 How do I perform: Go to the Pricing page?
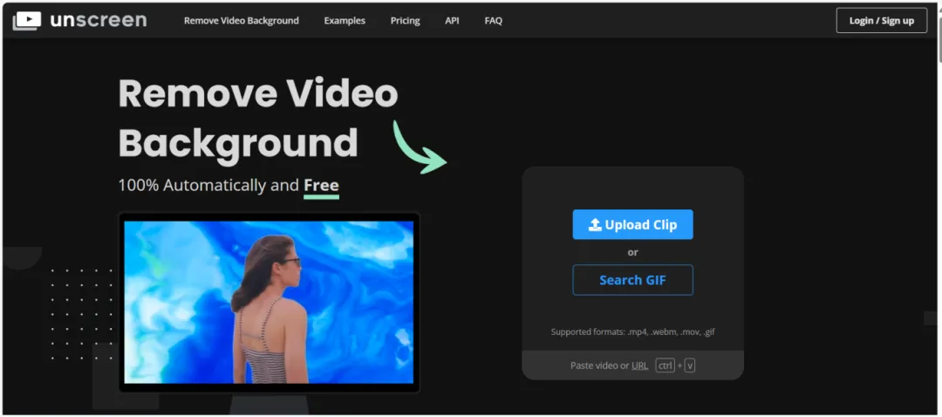(405, 20)
